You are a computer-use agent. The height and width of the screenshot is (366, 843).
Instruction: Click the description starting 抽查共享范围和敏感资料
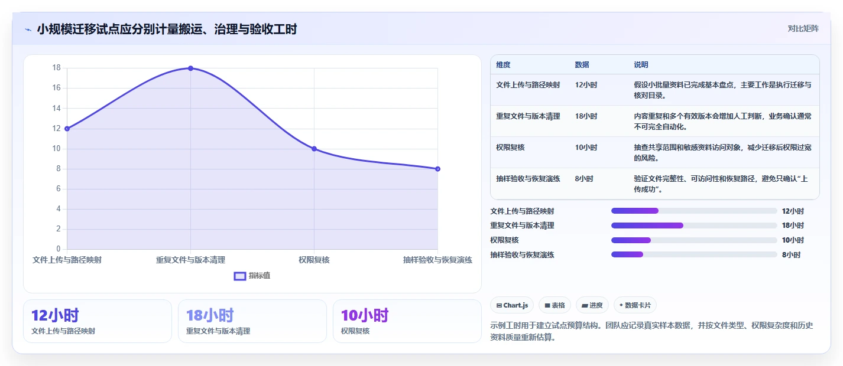722,152
